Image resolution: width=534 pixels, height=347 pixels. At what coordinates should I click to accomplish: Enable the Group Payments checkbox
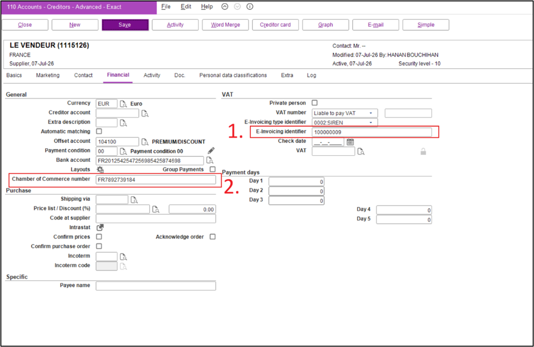(x=212, y=169)
